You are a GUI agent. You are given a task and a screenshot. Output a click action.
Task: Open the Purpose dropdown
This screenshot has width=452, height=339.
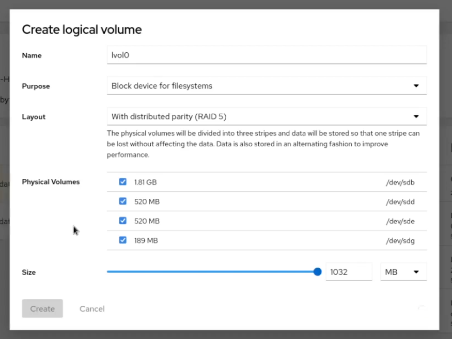click(266, 86)
